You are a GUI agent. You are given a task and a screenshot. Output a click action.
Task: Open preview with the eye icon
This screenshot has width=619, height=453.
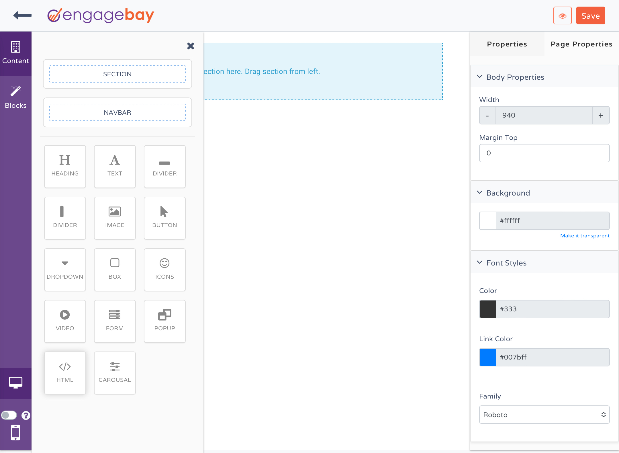(x=562, y=15)
